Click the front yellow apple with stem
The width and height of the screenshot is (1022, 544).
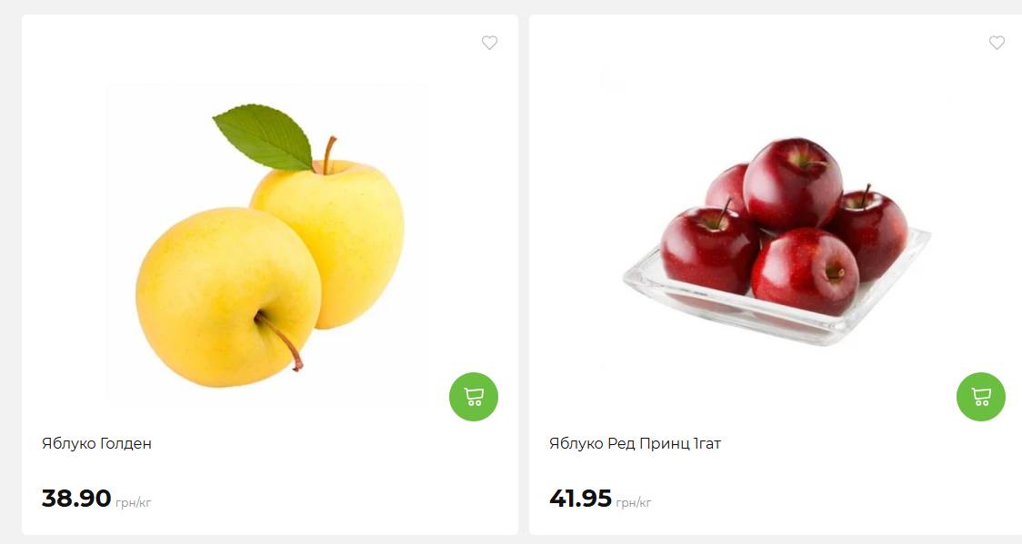[x=228, y=297]
